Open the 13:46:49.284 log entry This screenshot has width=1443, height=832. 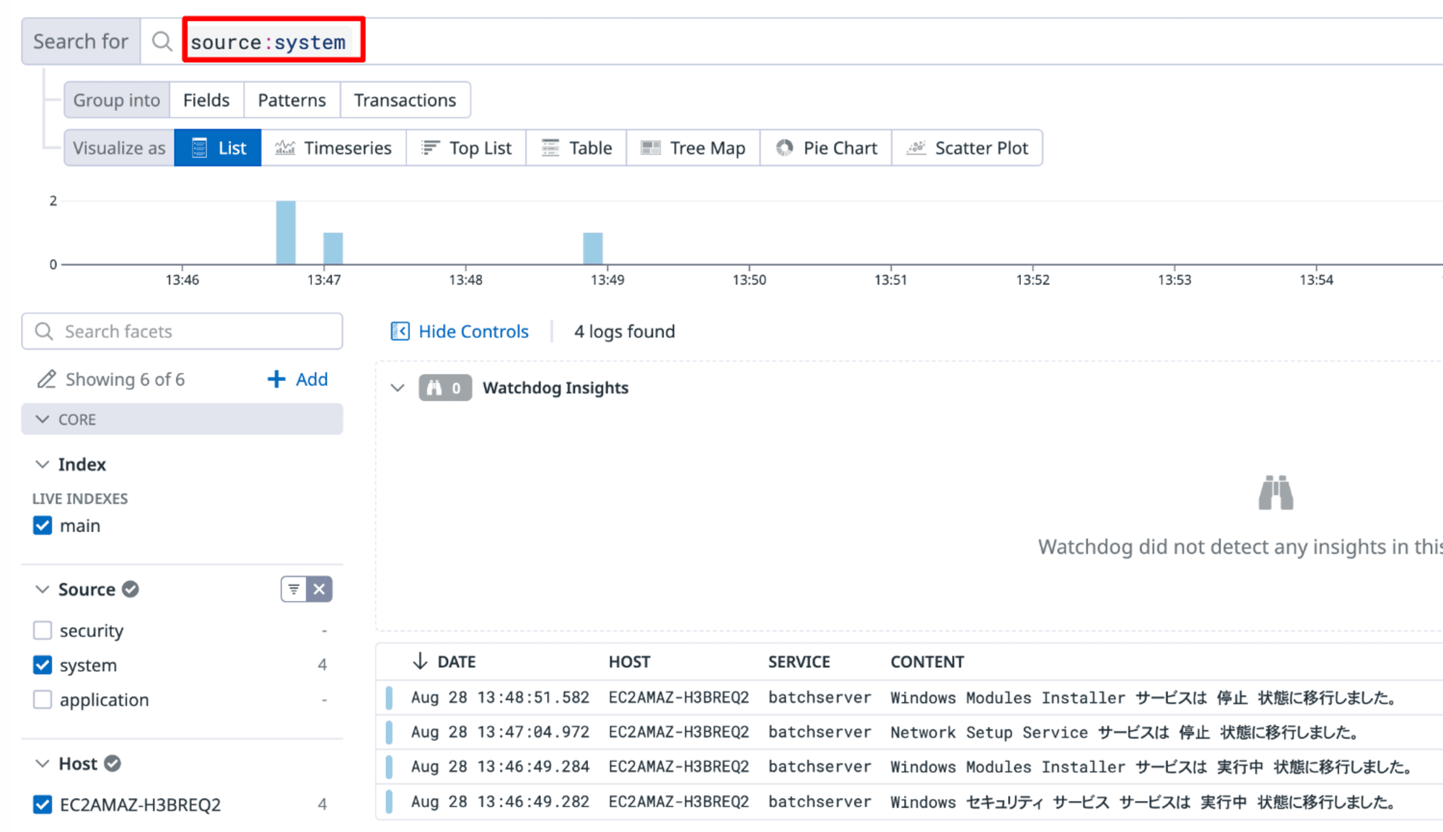(x=909, y=766)
